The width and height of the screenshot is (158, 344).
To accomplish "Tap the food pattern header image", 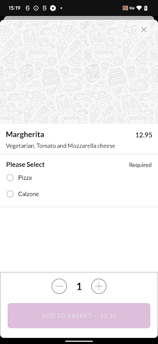I will coord(79,72).
